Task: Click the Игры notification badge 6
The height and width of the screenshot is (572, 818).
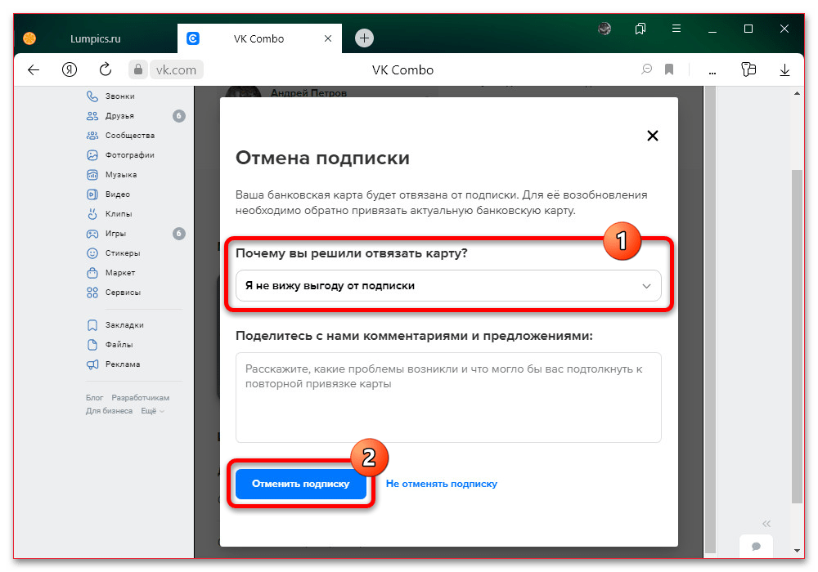Action: (x=179, y=234)
